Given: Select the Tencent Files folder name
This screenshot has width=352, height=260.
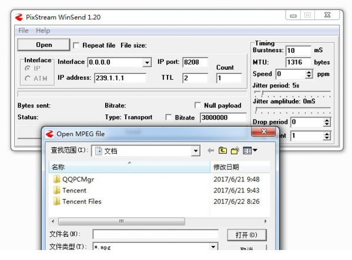Looking at the screenshot, I should point(82,201).
